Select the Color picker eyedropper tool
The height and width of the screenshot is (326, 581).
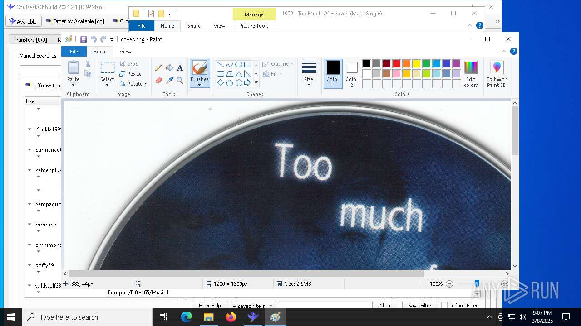[x=169, y=81]
